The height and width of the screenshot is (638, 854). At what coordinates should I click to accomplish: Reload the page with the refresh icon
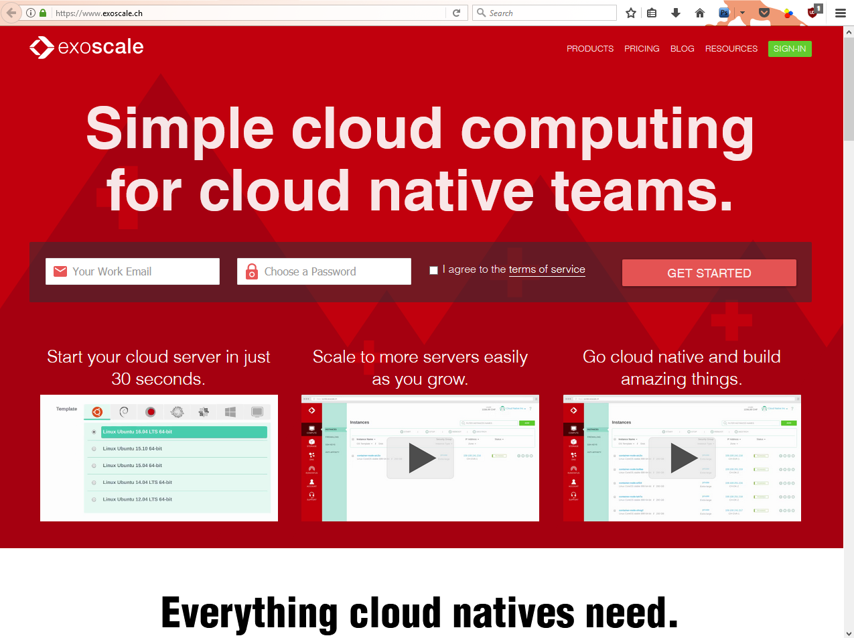[456, 13]
